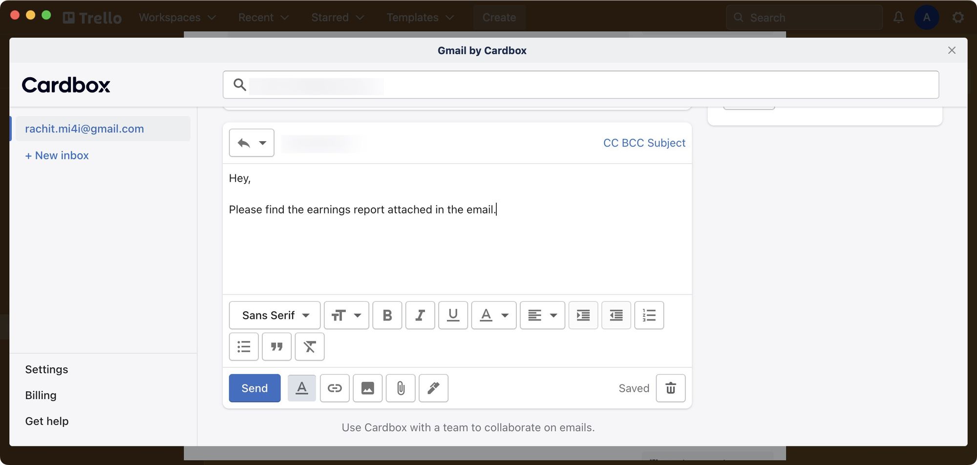This screenshot has height=465, width=977.
Task: Open the Trello Recent menu
Action: [263, 18]
